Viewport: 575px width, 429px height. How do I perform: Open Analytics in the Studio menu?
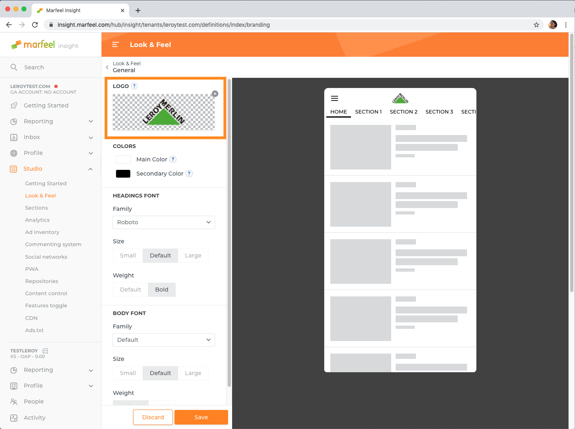(37, 220)
